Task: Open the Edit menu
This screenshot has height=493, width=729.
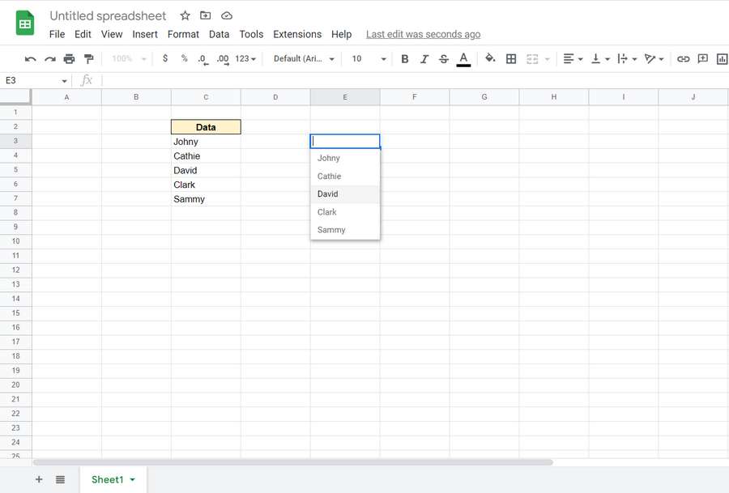Action: pyautogui.click(x=83, y=34)
